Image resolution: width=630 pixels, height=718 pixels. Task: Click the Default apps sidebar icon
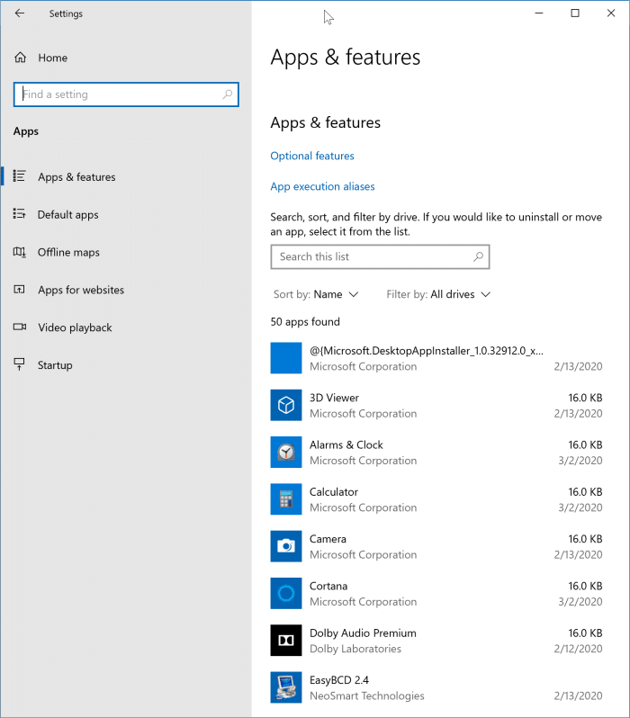tap(19, 214)
